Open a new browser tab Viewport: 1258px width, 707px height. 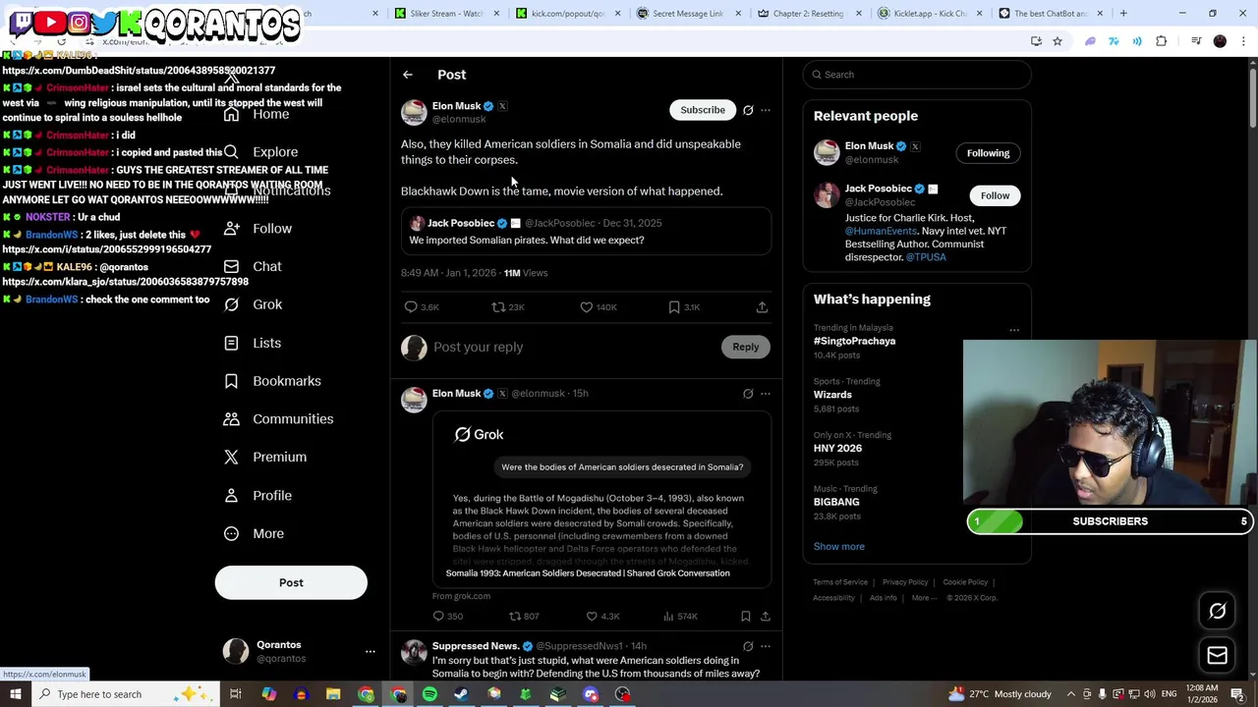[x=1123, y=14]
